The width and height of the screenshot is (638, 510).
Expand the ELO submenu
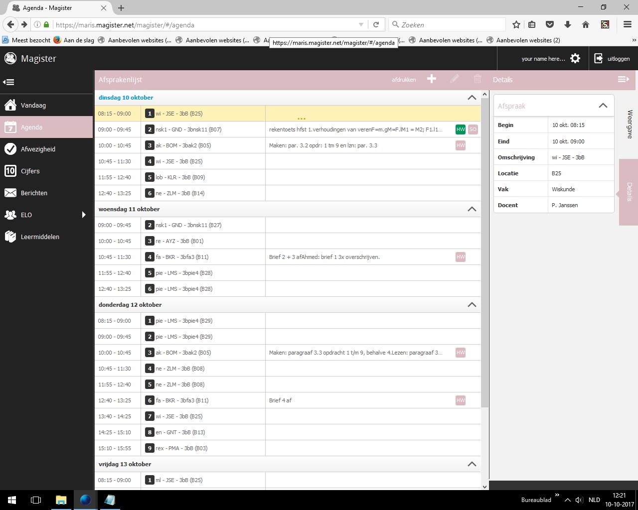pyautogui.click(x=83, y=215)
